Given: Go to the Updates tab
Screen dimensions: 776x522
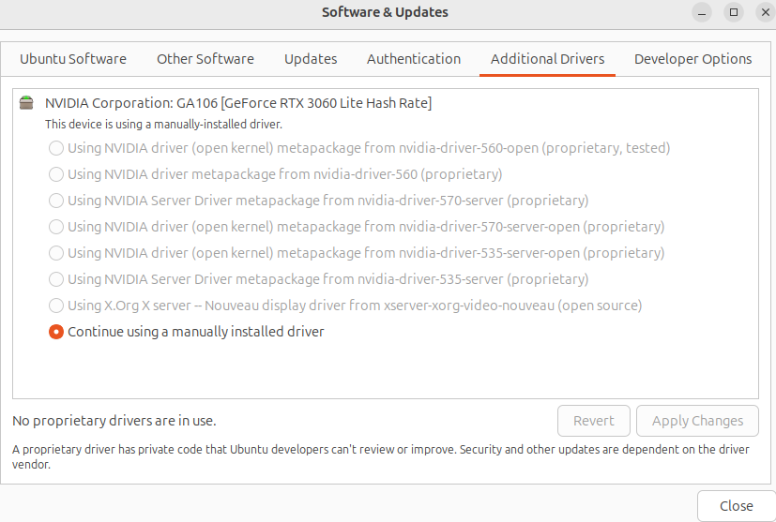Looking at the screenshot, I should point(311,59).
